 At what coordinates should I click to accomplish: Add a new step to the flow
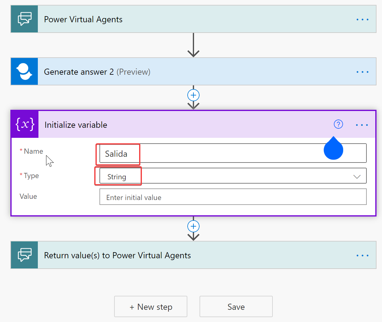tap(151, 307)
